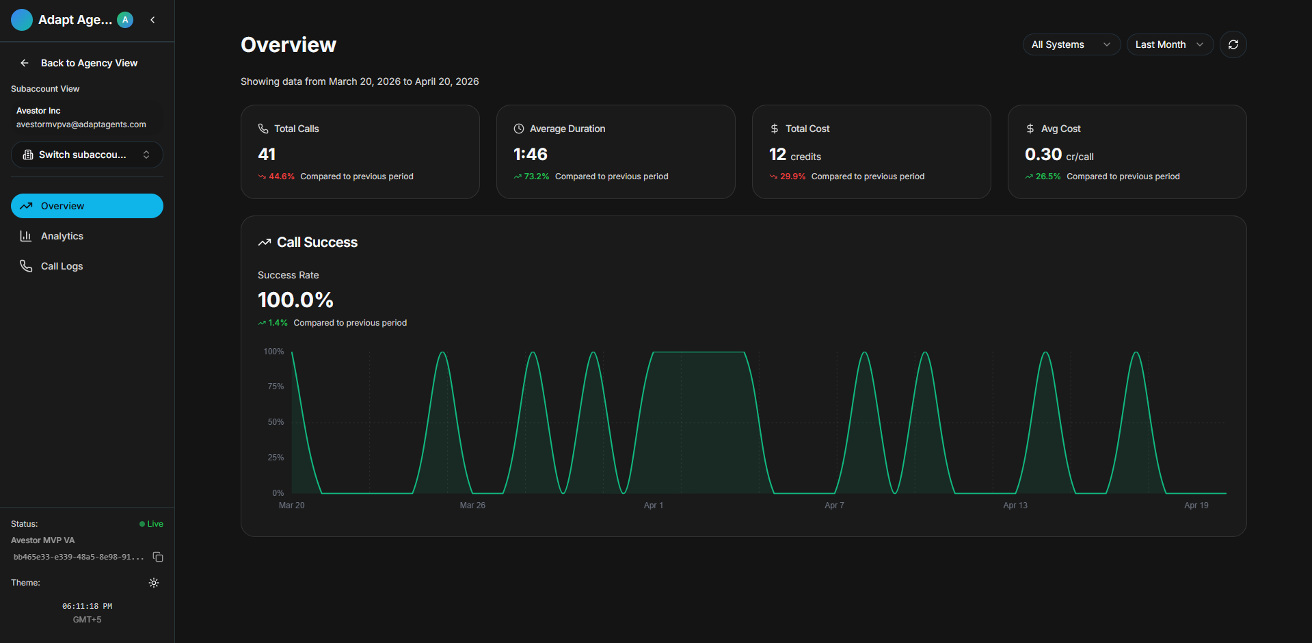Image resolution: width=1312 pixels, height=643 pixels.
Task: Click the Average Duration value 1:46
Action: (x=531, y=155)
